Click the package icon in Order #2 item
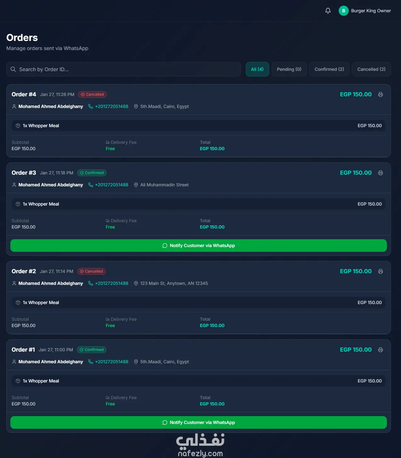The height and width of the screenshot is (458, 401). [18, 303]
